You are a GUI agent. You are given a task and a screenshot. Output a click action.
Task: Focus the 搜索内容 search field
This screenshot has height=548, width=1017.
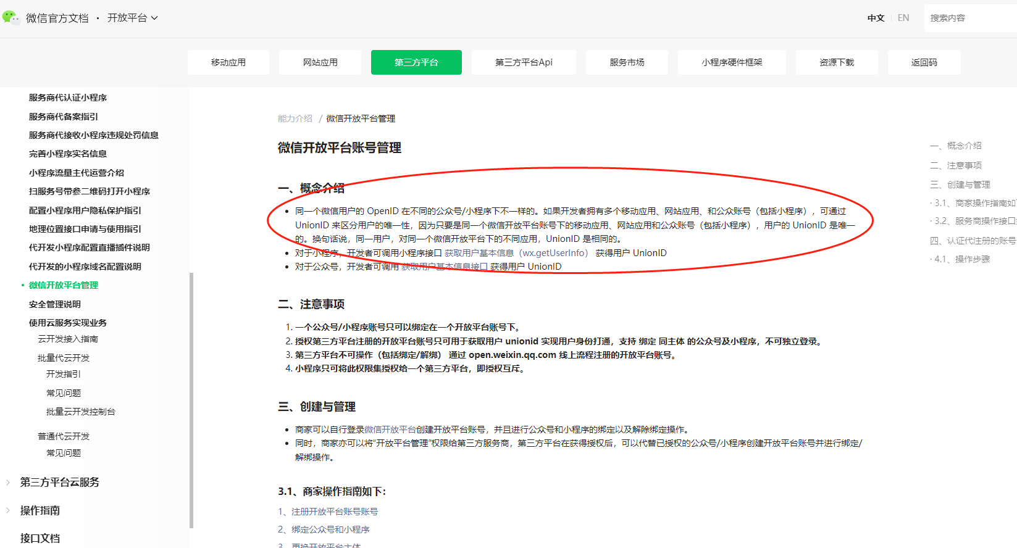click(x=969, y=18)
